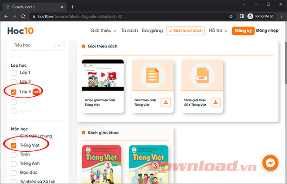Expand the Tiểu học level dropdown

coord(59,45)
